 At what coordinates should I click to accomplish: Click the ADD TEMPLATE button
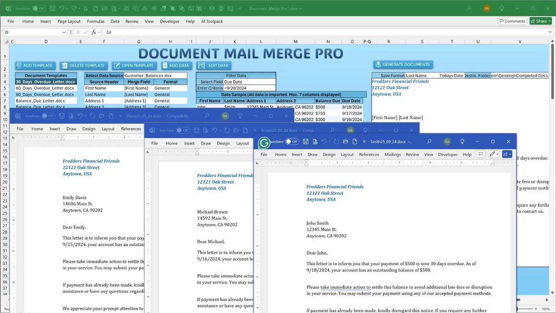(36, 65)
